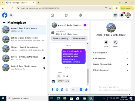Click the 4058391823 phone number message
This screenshot has width=135, height=101.
[63, 81]
